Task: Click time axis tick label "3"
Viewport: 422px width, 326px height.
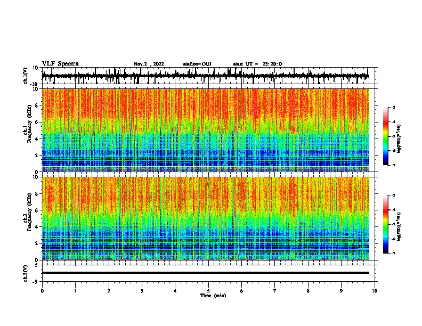Action: 142,291
